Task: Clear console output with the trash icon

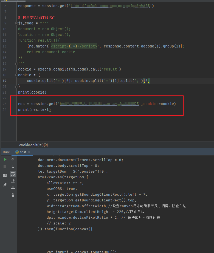Action: (x=13, y=195)
